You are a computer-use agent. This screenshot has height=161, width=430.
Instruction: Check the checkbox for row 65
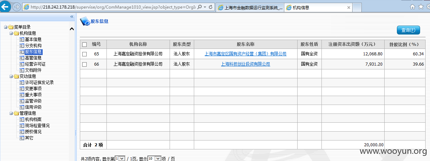(85, 54)
